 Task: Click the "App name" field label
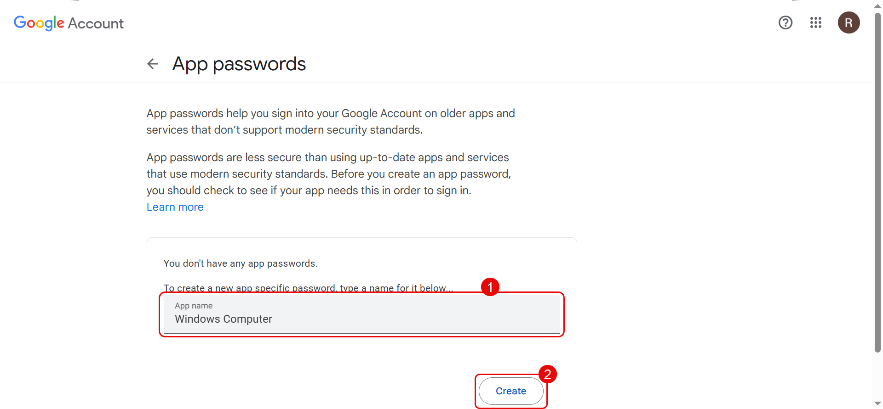pyautogui.click(x=193, y=305)
